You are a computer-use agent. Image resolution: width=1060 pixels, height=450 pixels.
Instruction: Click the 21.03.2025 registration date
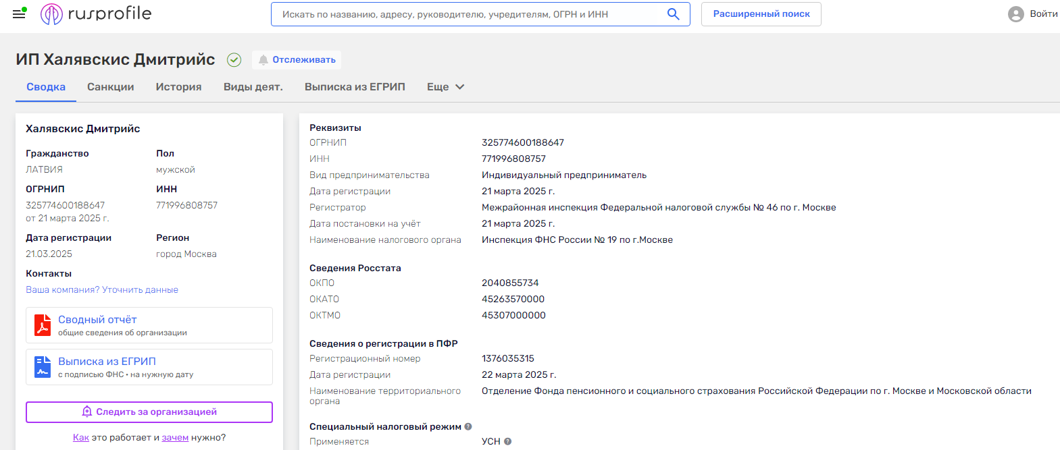pos(49,254)
